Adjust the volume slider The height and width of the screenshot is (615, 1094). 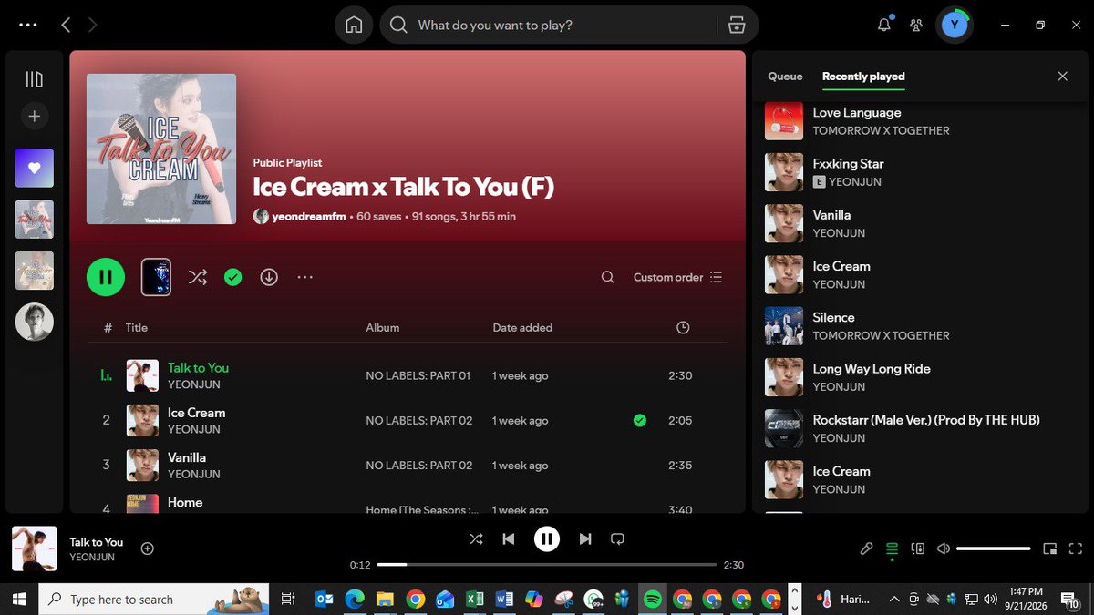tap(994, 548)
